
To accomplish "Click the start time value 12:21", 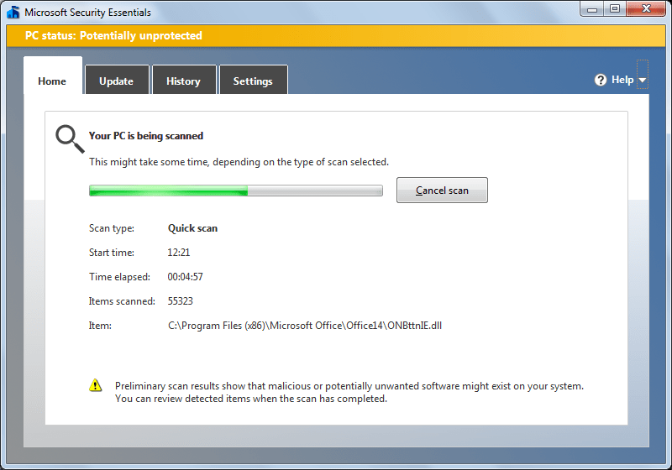I will pos(179,253).
